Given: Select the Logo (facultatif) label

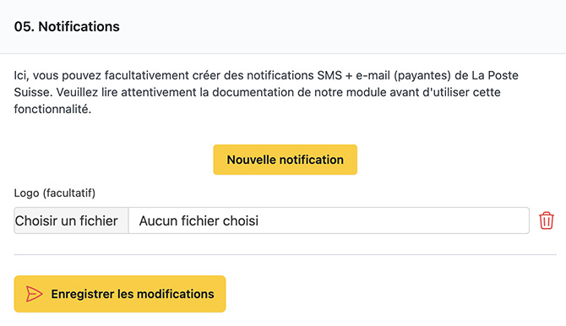Looking at the screenshot, I should (55, 193).
